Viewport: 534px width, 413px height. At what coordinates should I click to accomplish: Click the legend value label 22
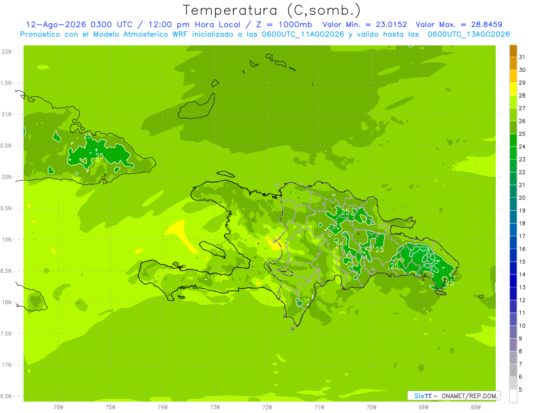[x=522, y=172]
